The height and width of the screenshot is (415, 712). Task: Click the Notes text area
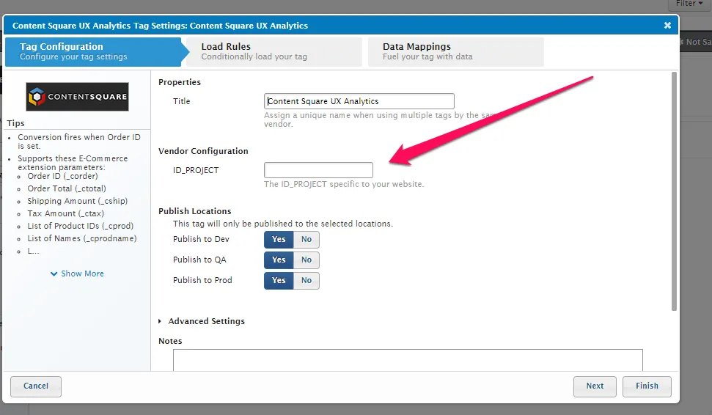408,360
